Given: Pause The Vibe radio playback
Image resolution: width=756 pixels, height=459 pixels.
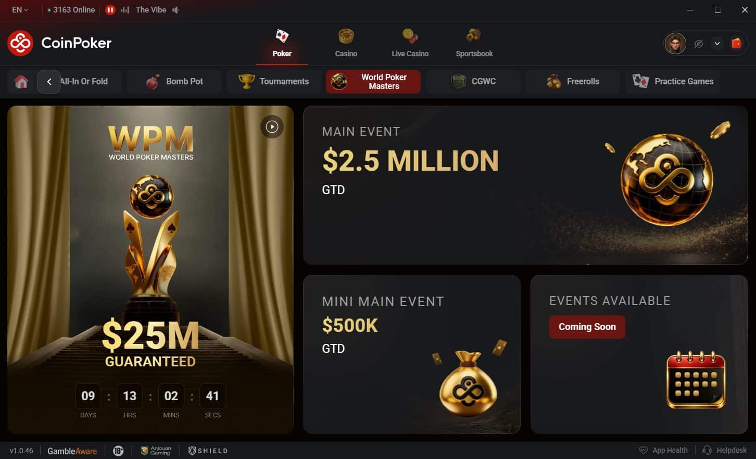Looking at the screenshot, I should click(110, 10).
